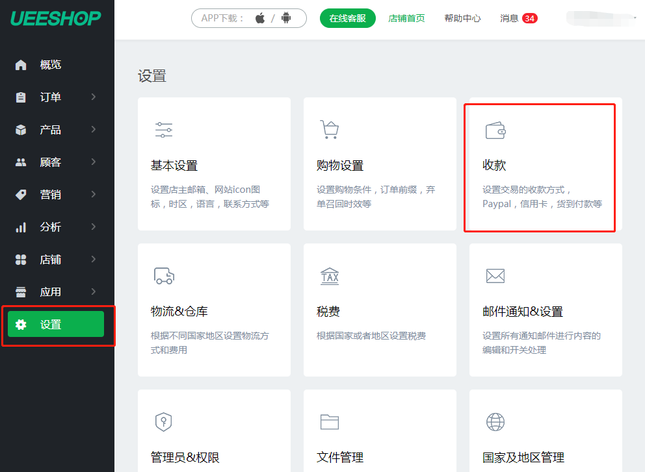Open the 购物设置 card title

[x=340, y=166]
